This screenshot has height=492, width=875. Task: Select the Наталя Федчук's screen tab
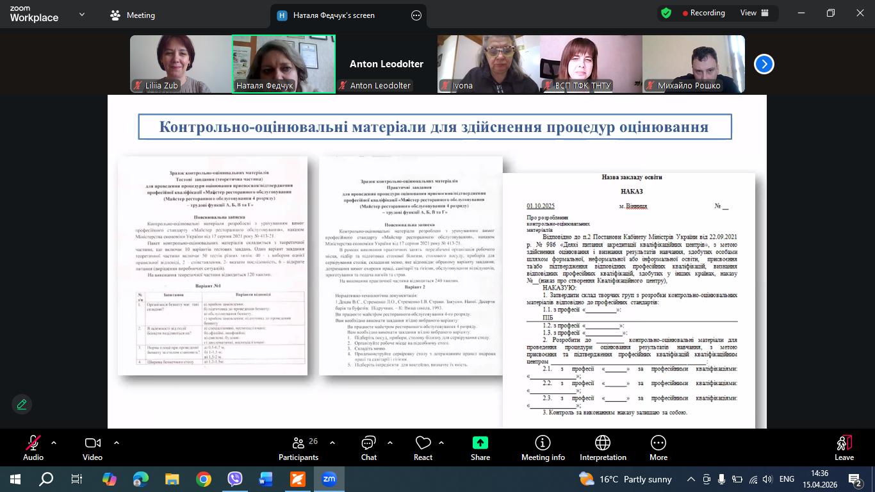(x=334, y=15)
